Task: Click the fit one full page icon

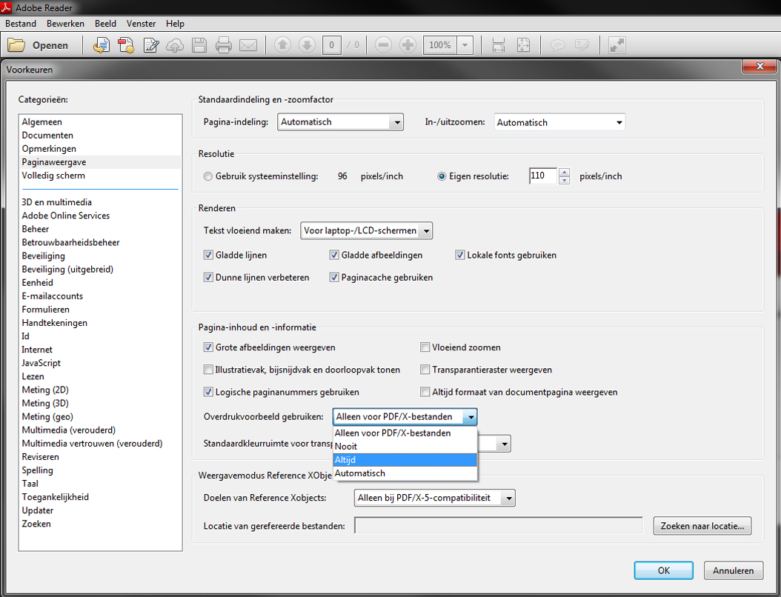Action: pyautogui.click(x=523, y=45)
